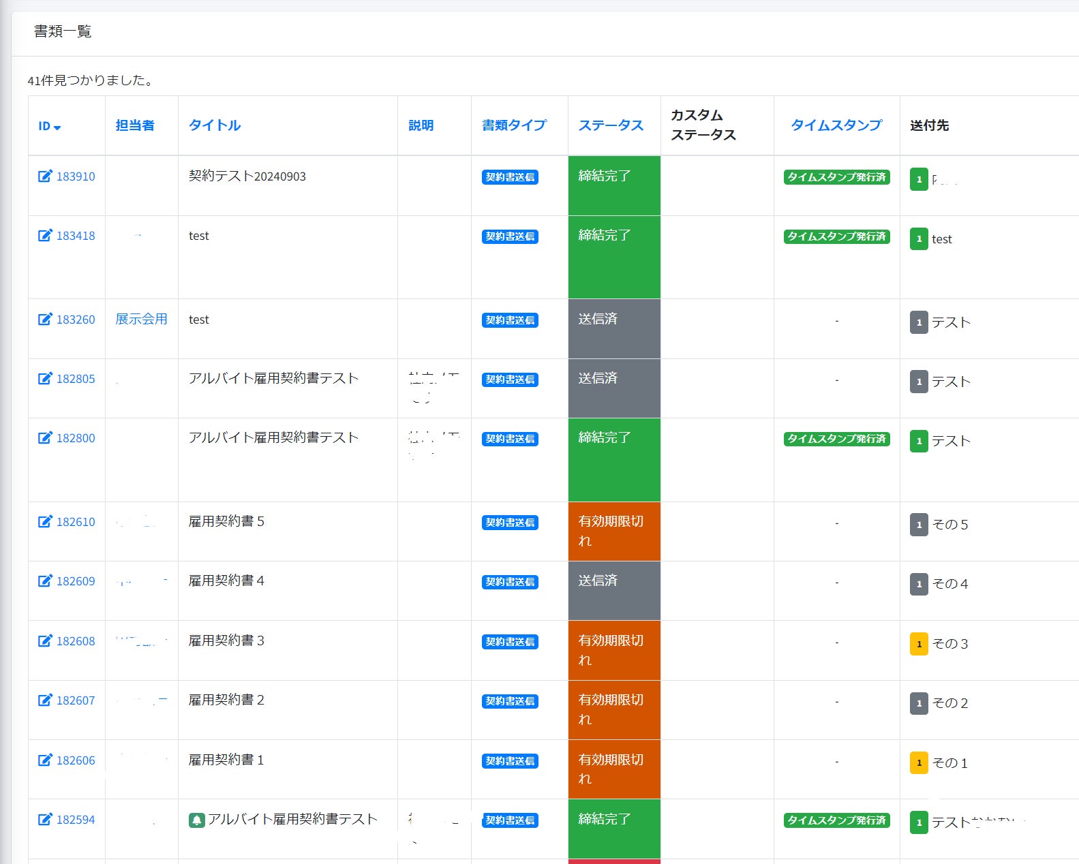Click recipient badge 1 beside その3
This screenshot has width=1079, height=864.
(919, 644)
